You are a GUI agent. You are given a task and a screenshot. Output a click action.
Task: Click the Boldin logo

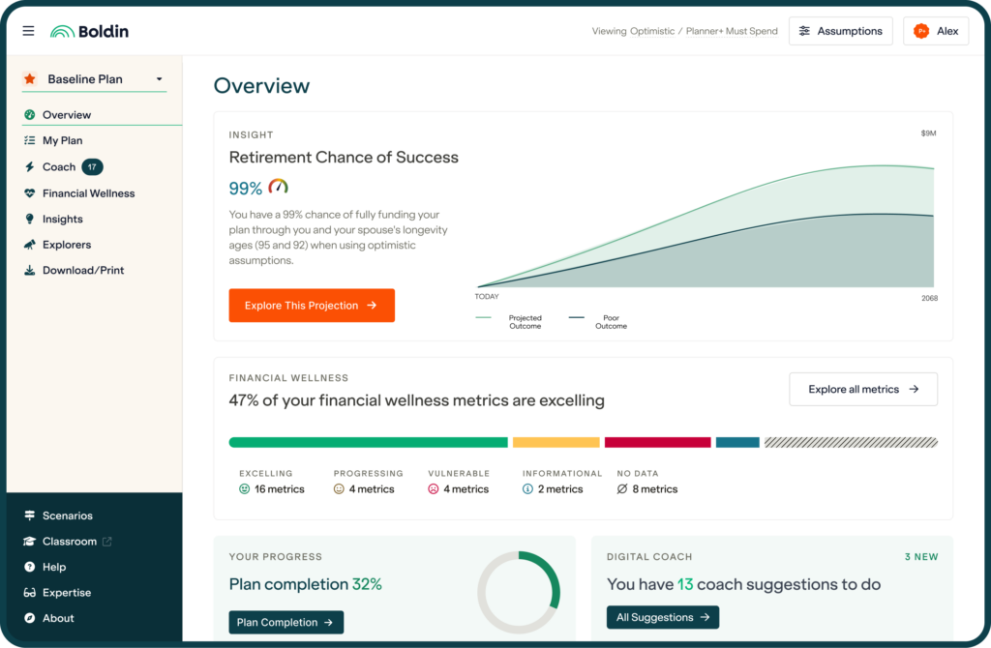pyautogui.click(x=89, y=31)
